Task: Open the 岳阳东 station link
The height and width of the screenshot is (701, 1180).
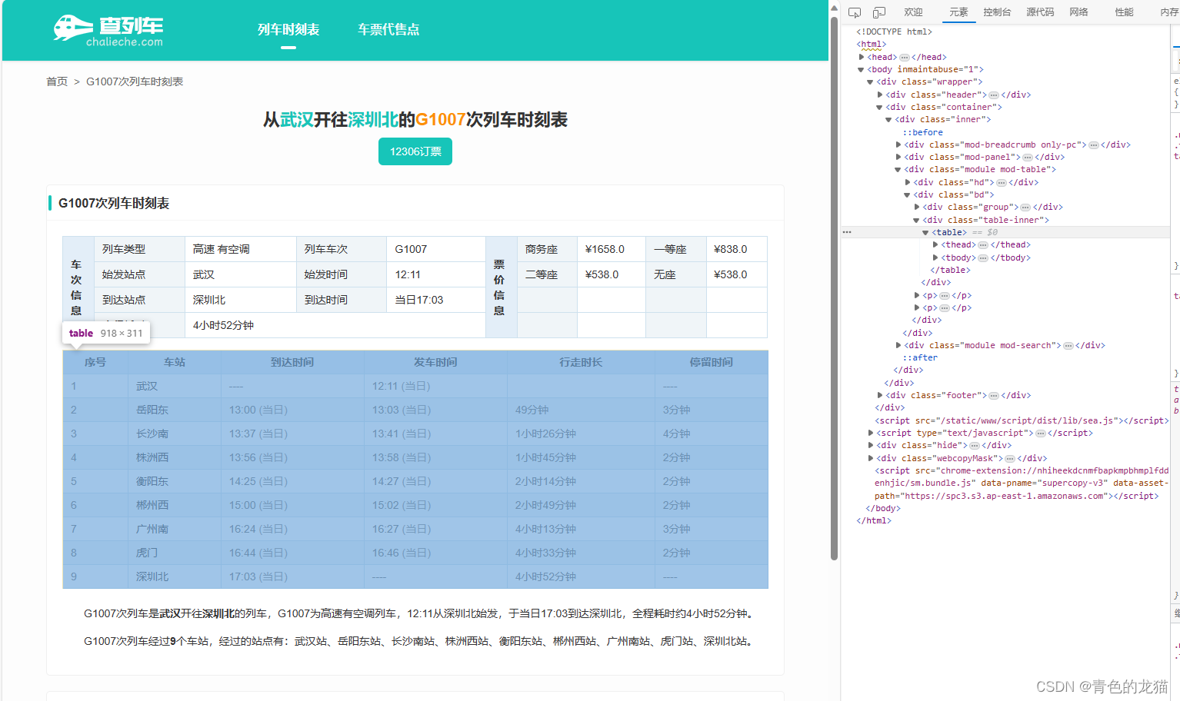Action: (x=152, y=410)
